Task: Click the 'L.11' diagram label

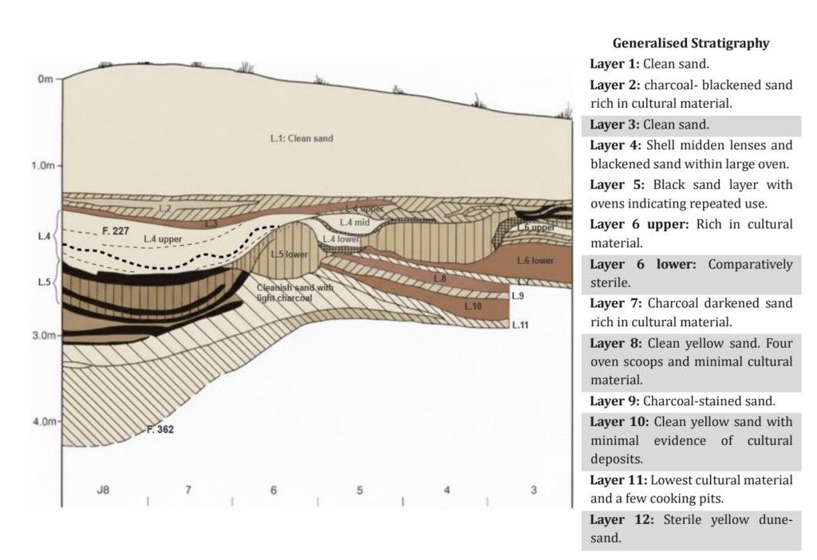Action: pos(520,325)
